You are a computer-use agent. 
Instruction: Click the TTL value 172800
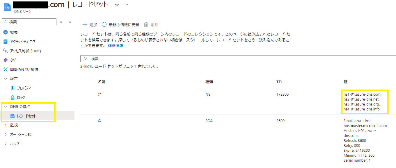pyautogui.click(x=283, y=94)
